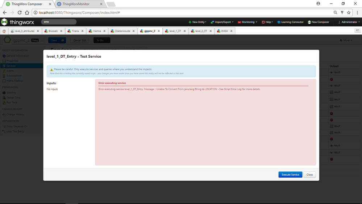Open the Import/Export menu
362x204 pixels.
(222, 22)
